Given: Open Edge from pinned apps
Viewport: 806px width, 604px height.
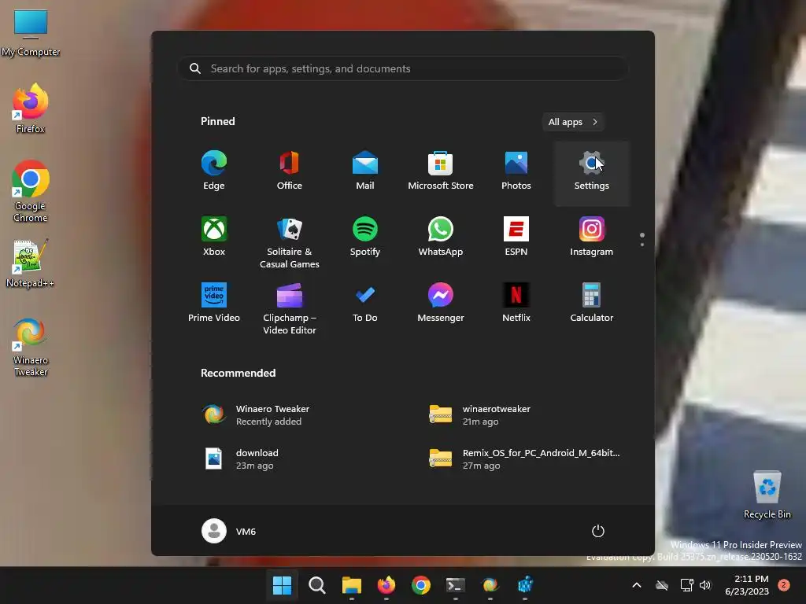Looking at the screenshot, I should (x=214, y=171).
